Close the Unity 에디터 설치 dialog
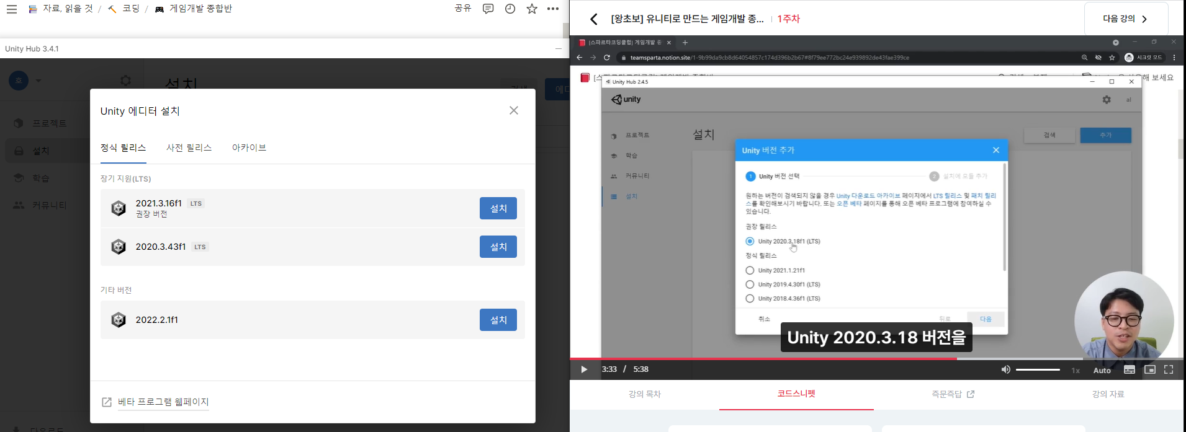 pos(514,110)
